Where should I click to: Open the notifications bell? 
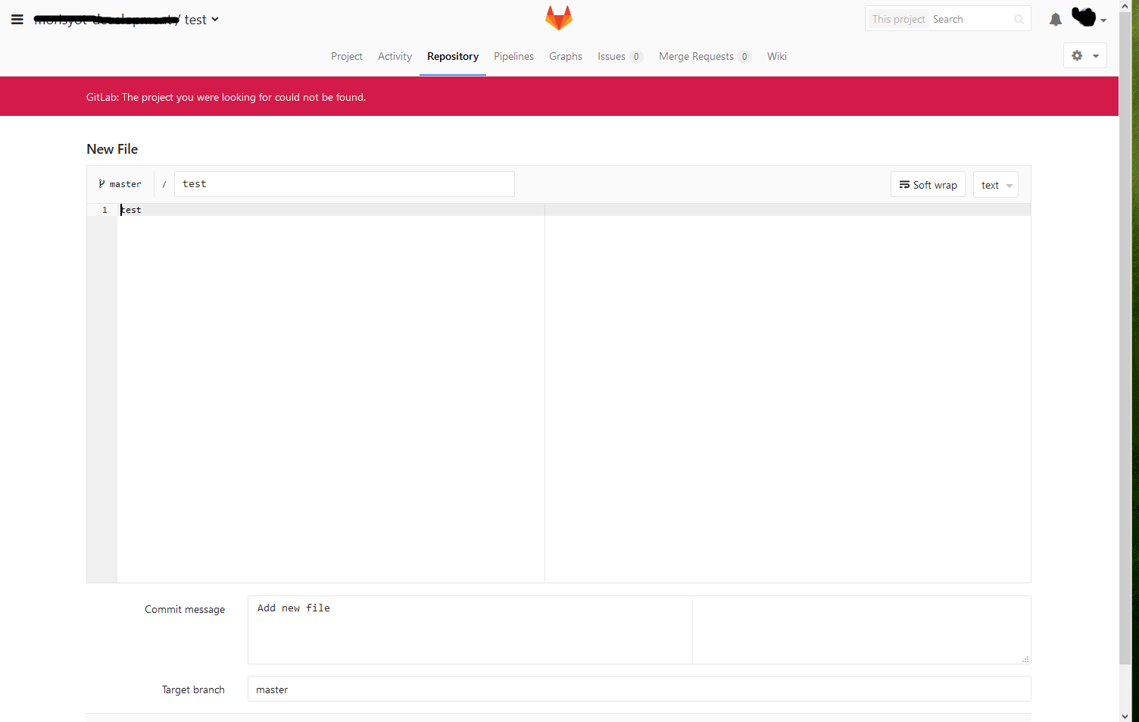click(1055, 19)
